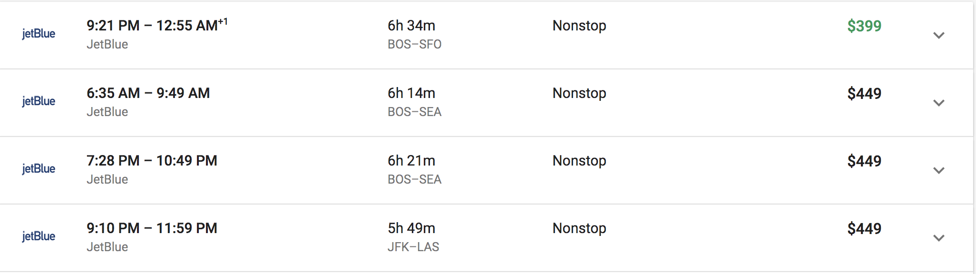Expand the JFK–LAS flight details chevron

tap(938, 238)
